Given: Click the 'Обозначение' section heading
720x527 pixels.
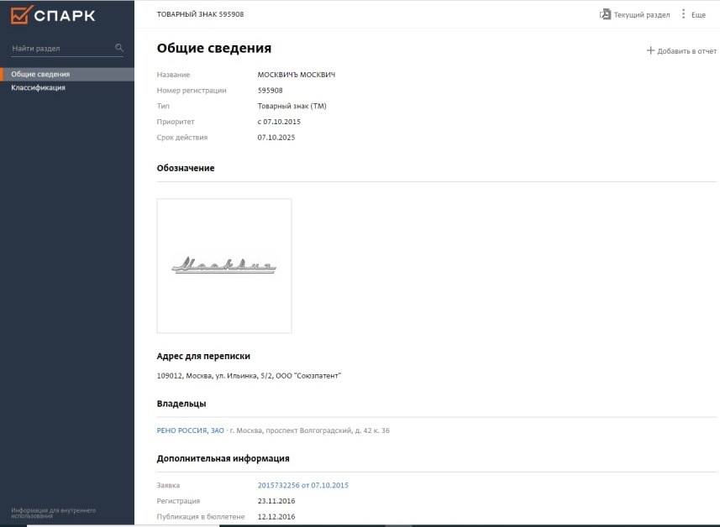Looking at the screenshot, I should [x=186, y=168].
